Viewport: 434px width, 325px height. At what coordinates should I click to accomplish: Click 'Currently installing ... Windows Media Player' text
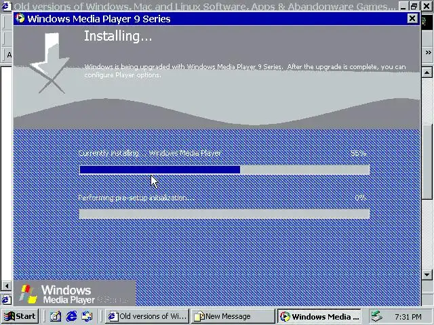click(x=150, y=154)
